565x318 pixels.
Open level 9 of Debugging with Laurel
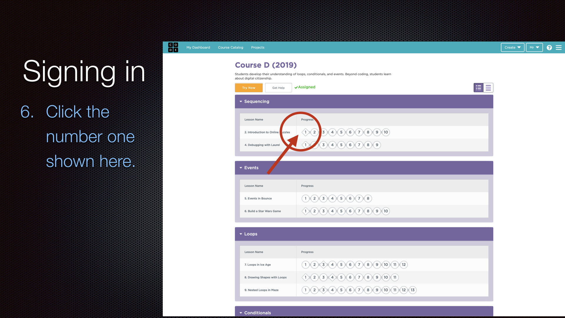[377, 145]
